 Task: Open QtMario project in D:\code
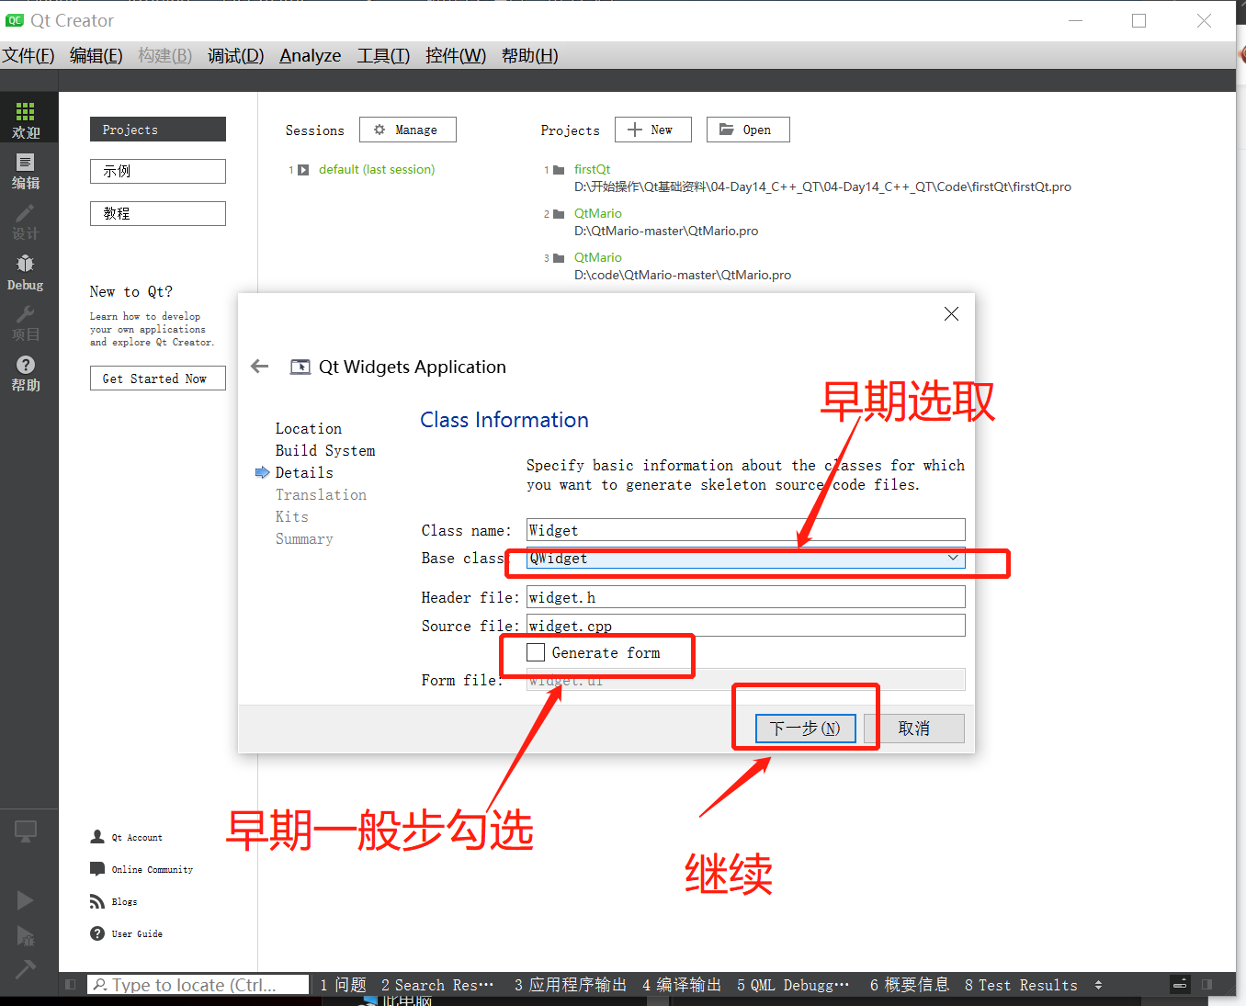[598, 258]
